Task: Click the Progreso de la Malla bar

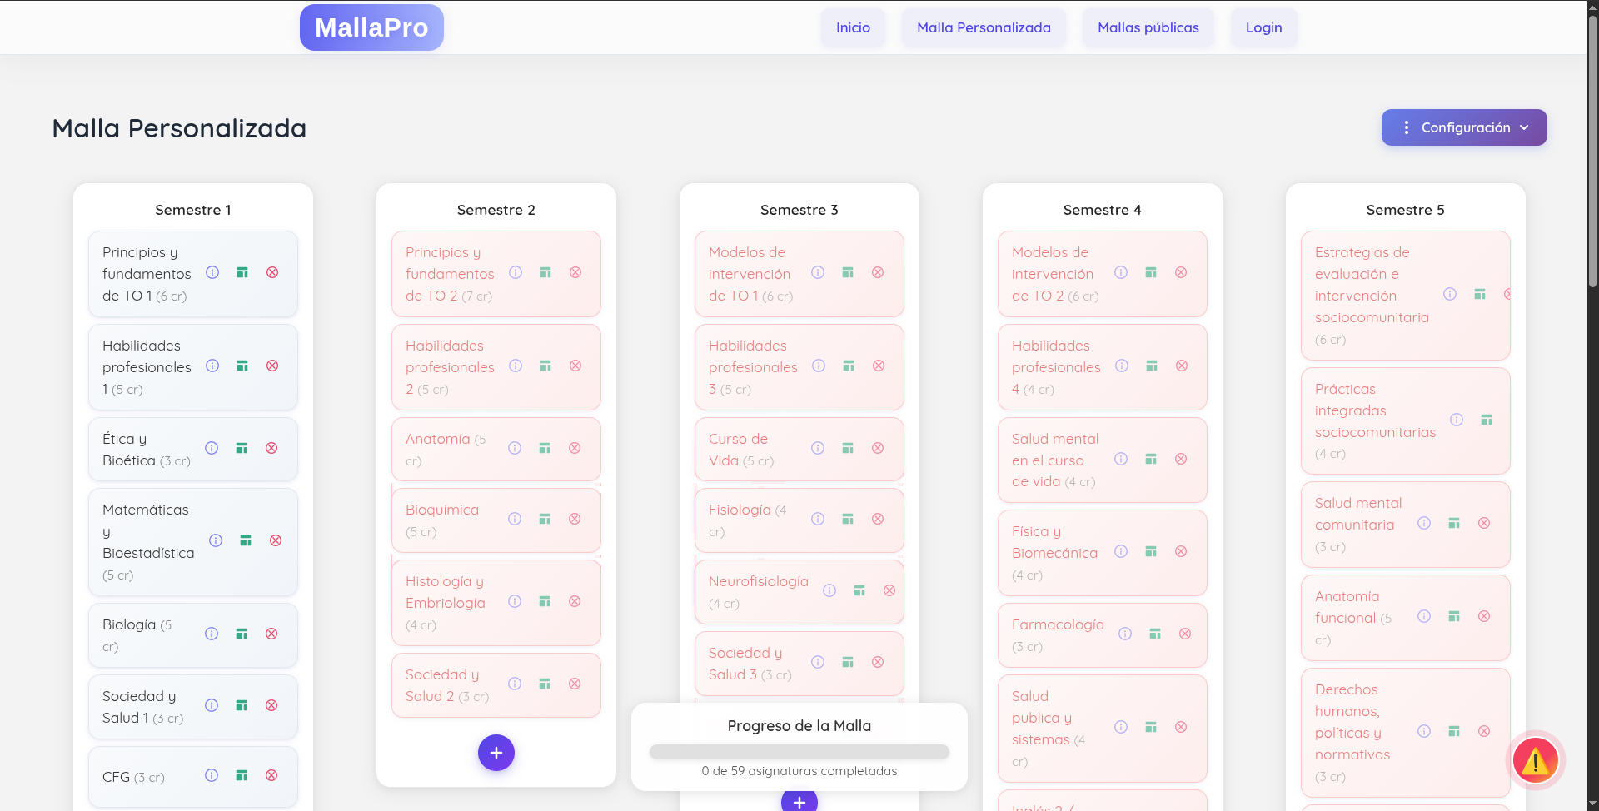Action: tap(799, 752)
